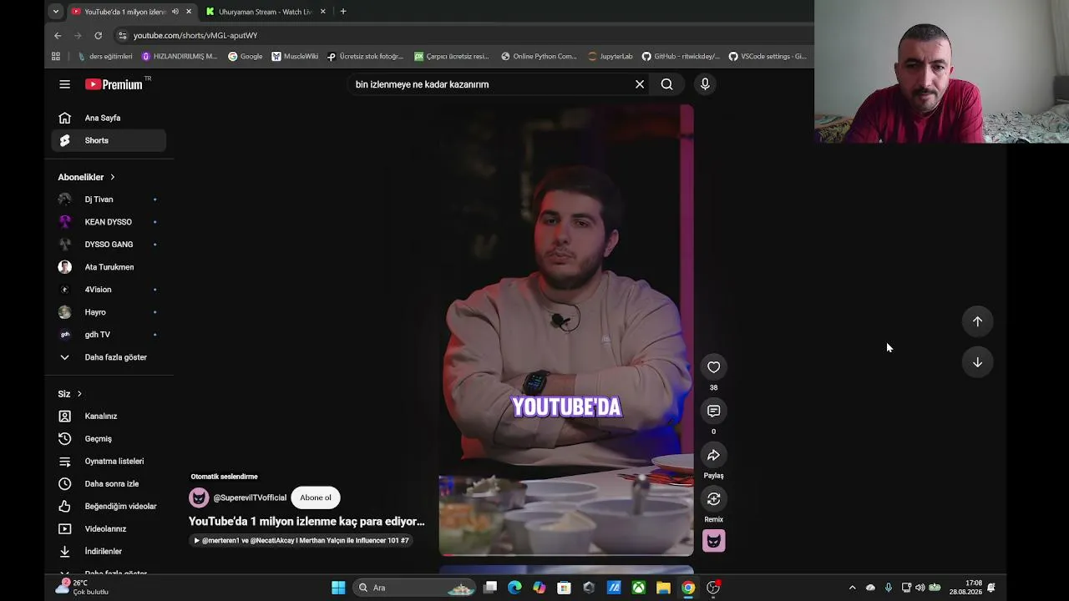The width and height of the screenshot is (1069, 601).
Task: Select Shorts in the sidebar
Action: [109, 140]
